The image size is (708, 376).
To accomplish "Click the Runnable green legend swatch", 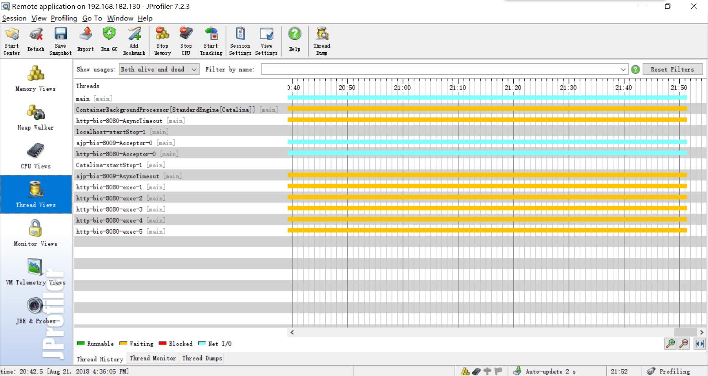I will (81, 343).
